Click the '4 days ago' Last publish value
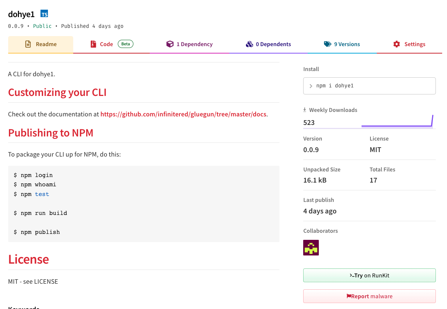447x309 pixels. coord(320,211)
